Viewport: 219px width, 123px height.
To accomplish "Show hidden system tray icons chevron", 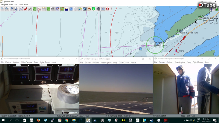I will click(x=184, y=120).
